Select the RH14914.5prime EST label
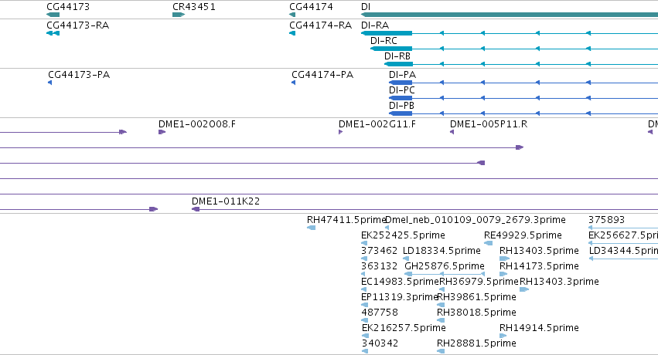Screen dimensions: 658x355 (x=539, y=328)
